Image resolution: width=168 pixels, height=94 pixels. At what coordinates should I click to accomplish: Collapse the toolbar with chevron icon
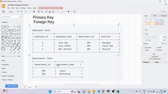tap(166, 11)
